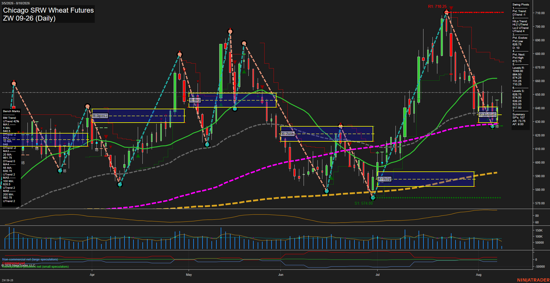Click the 1049.00 resistance level

518,71
